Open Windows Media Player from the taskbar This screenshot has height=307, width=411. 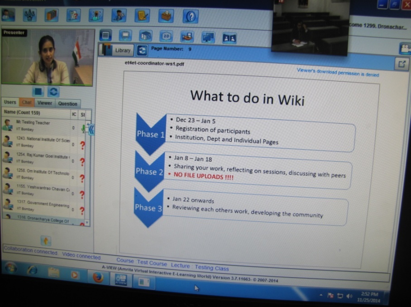tap(74, 274)
